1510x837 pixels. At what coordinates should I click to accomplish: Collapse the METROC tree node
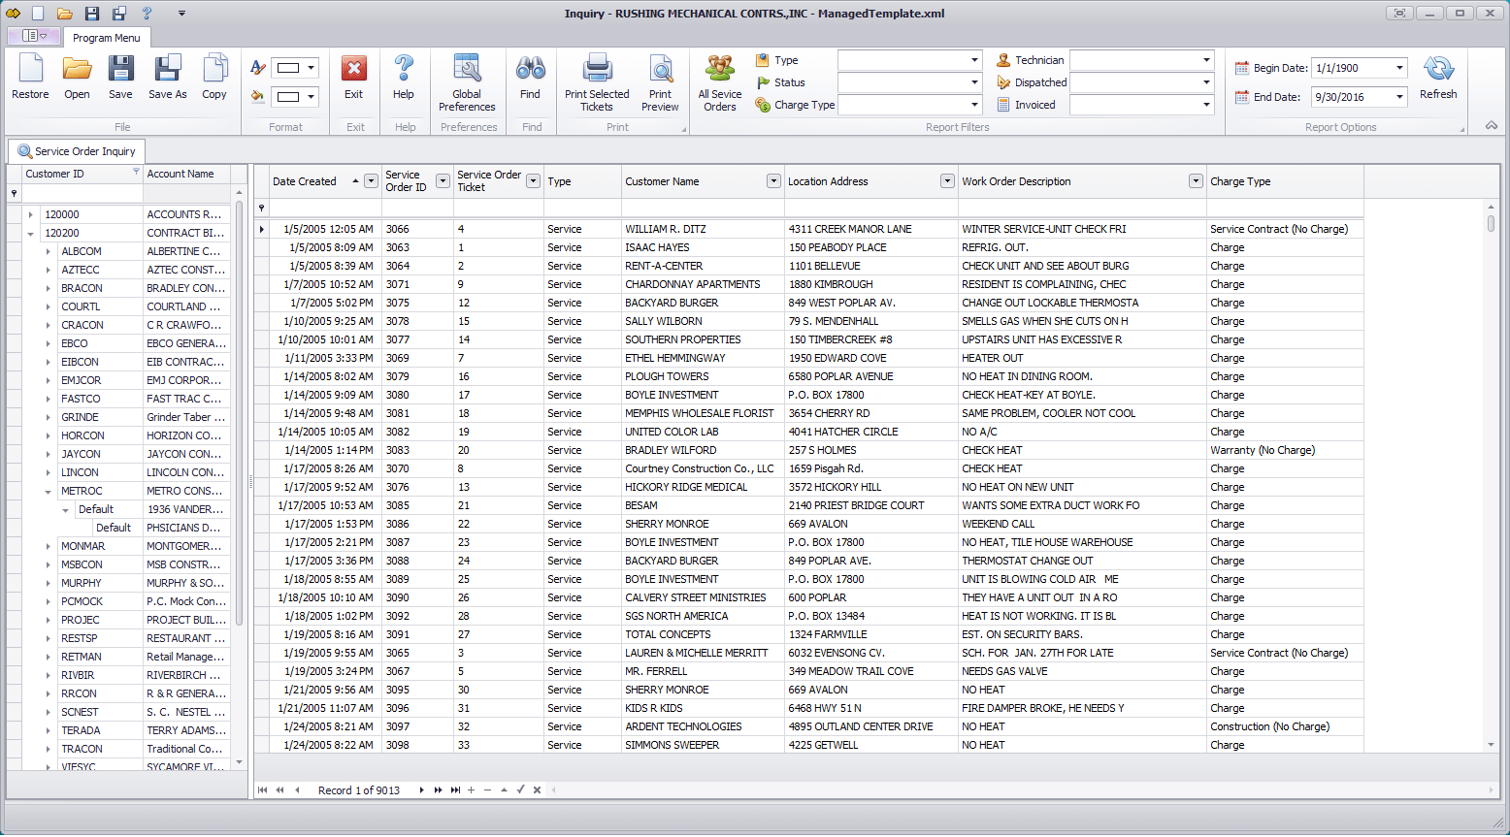coord(48,492)
